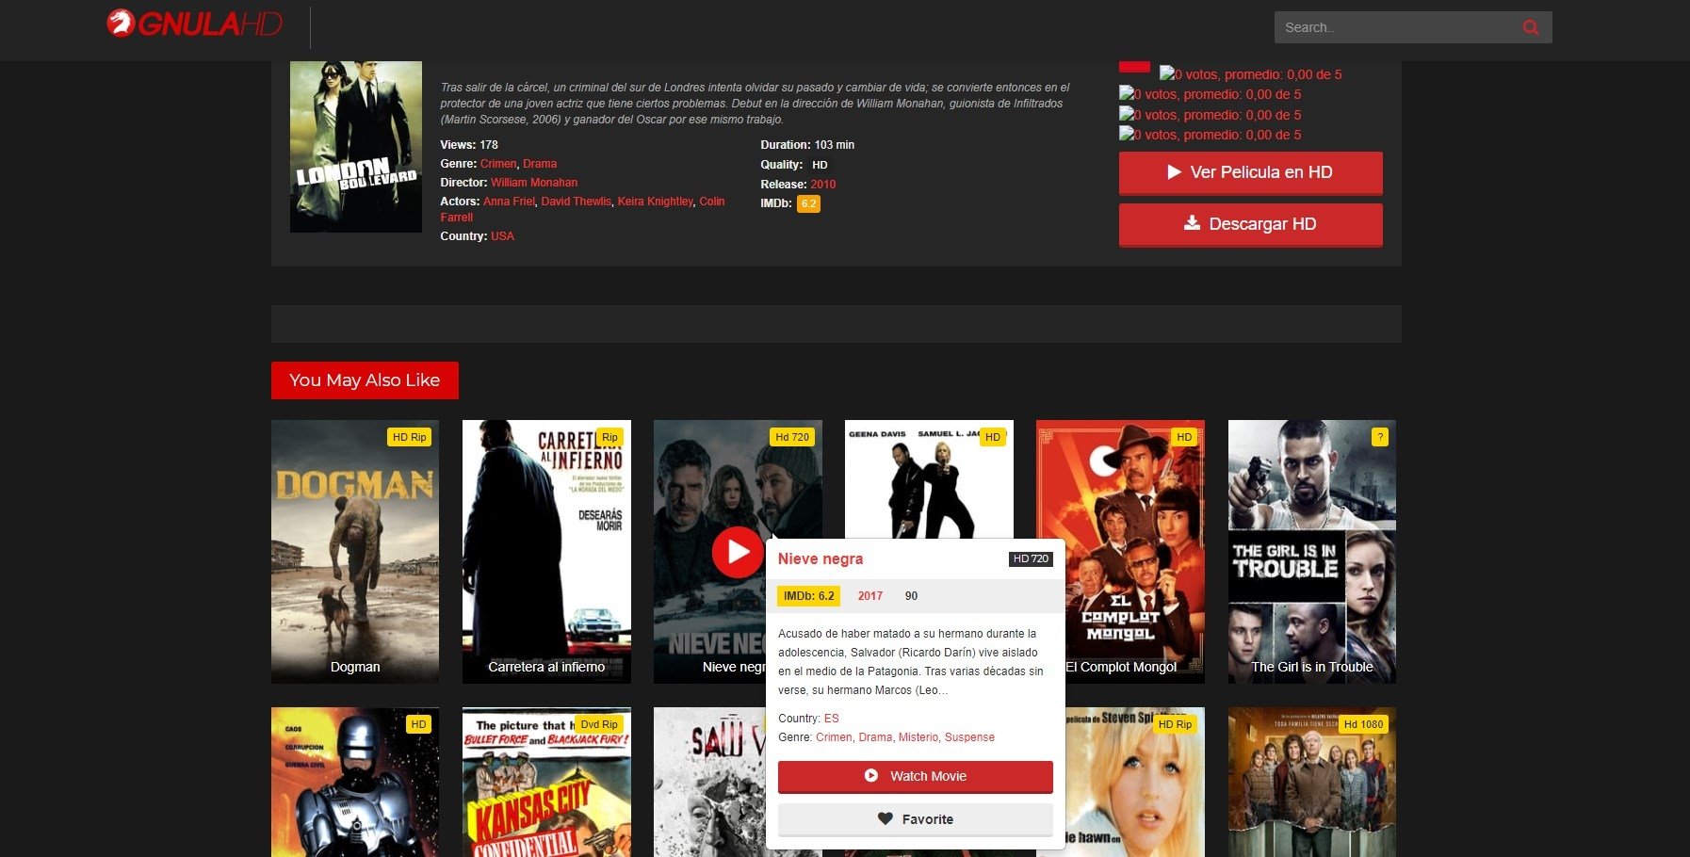Click the Rip badge on Carretera al infierno
The image size is (1690, 857).
pos(609,437)
